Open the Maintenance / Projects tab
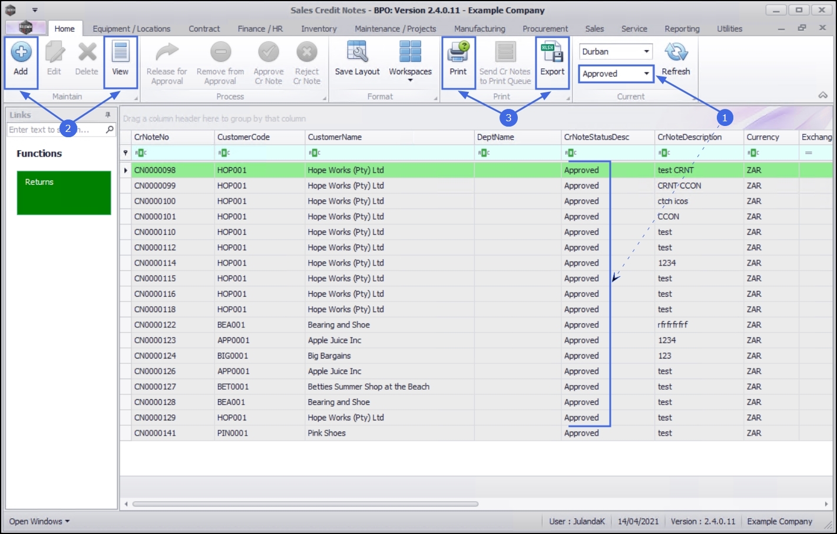Screen dimensions: 837x534 (395, 28)
